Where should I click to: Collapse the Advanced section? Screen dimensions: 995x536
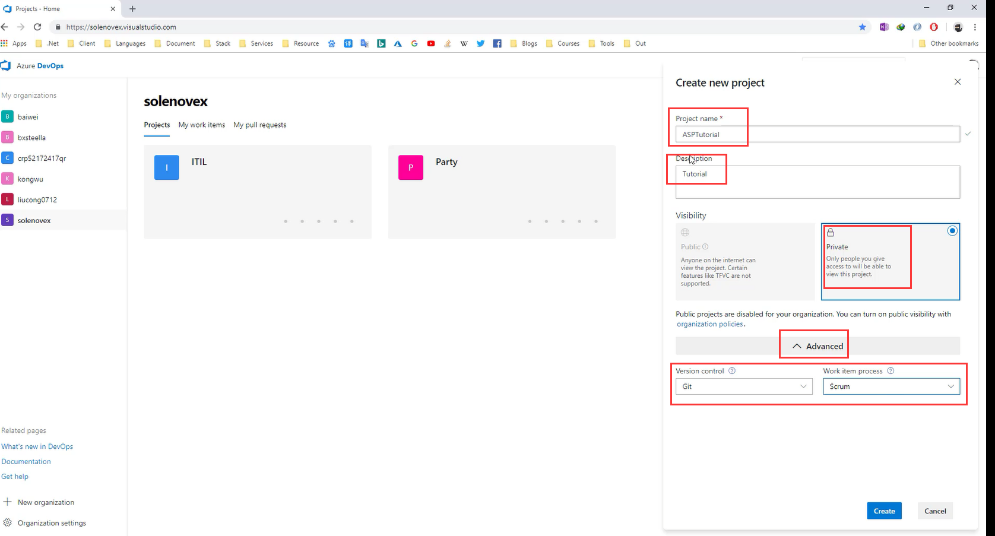click(x=817, y=346)
